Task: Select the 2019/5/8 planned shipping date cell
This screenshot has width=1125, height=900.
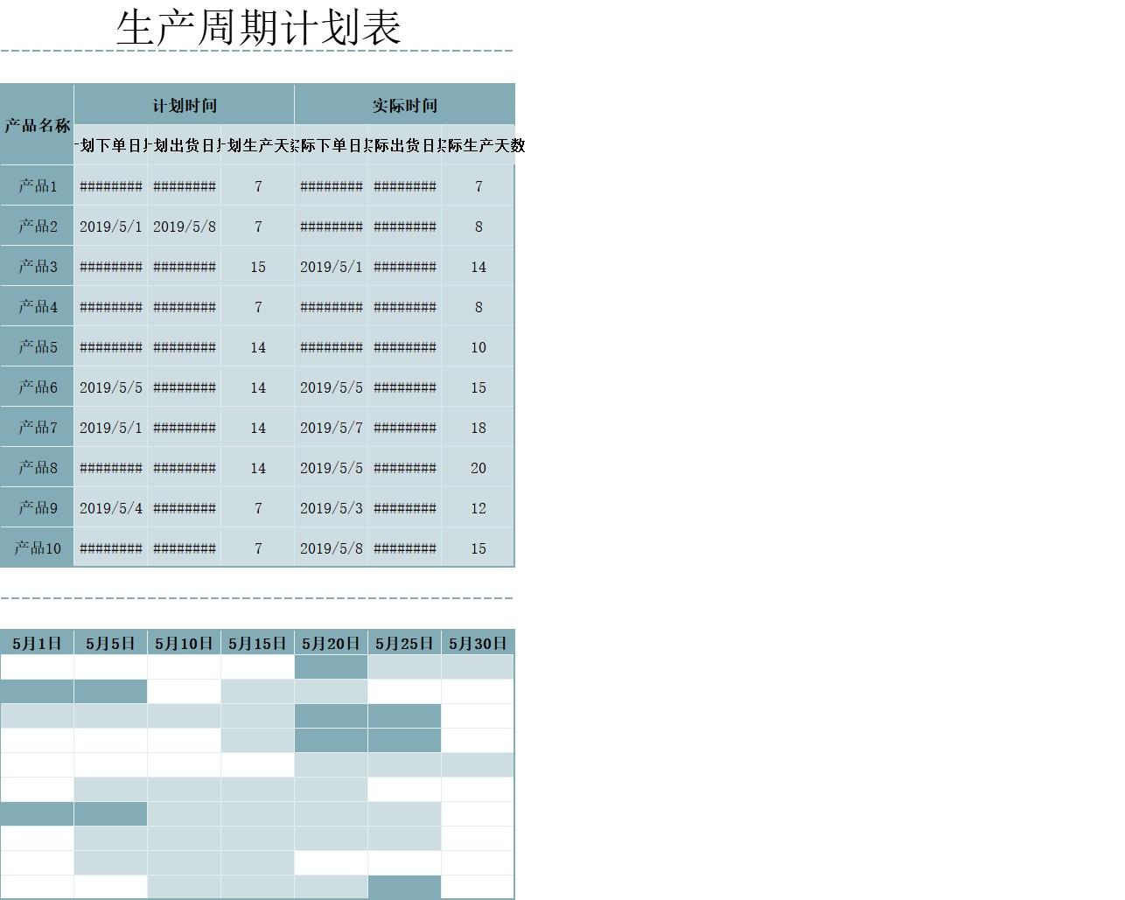Action: (x=184, y=226)
